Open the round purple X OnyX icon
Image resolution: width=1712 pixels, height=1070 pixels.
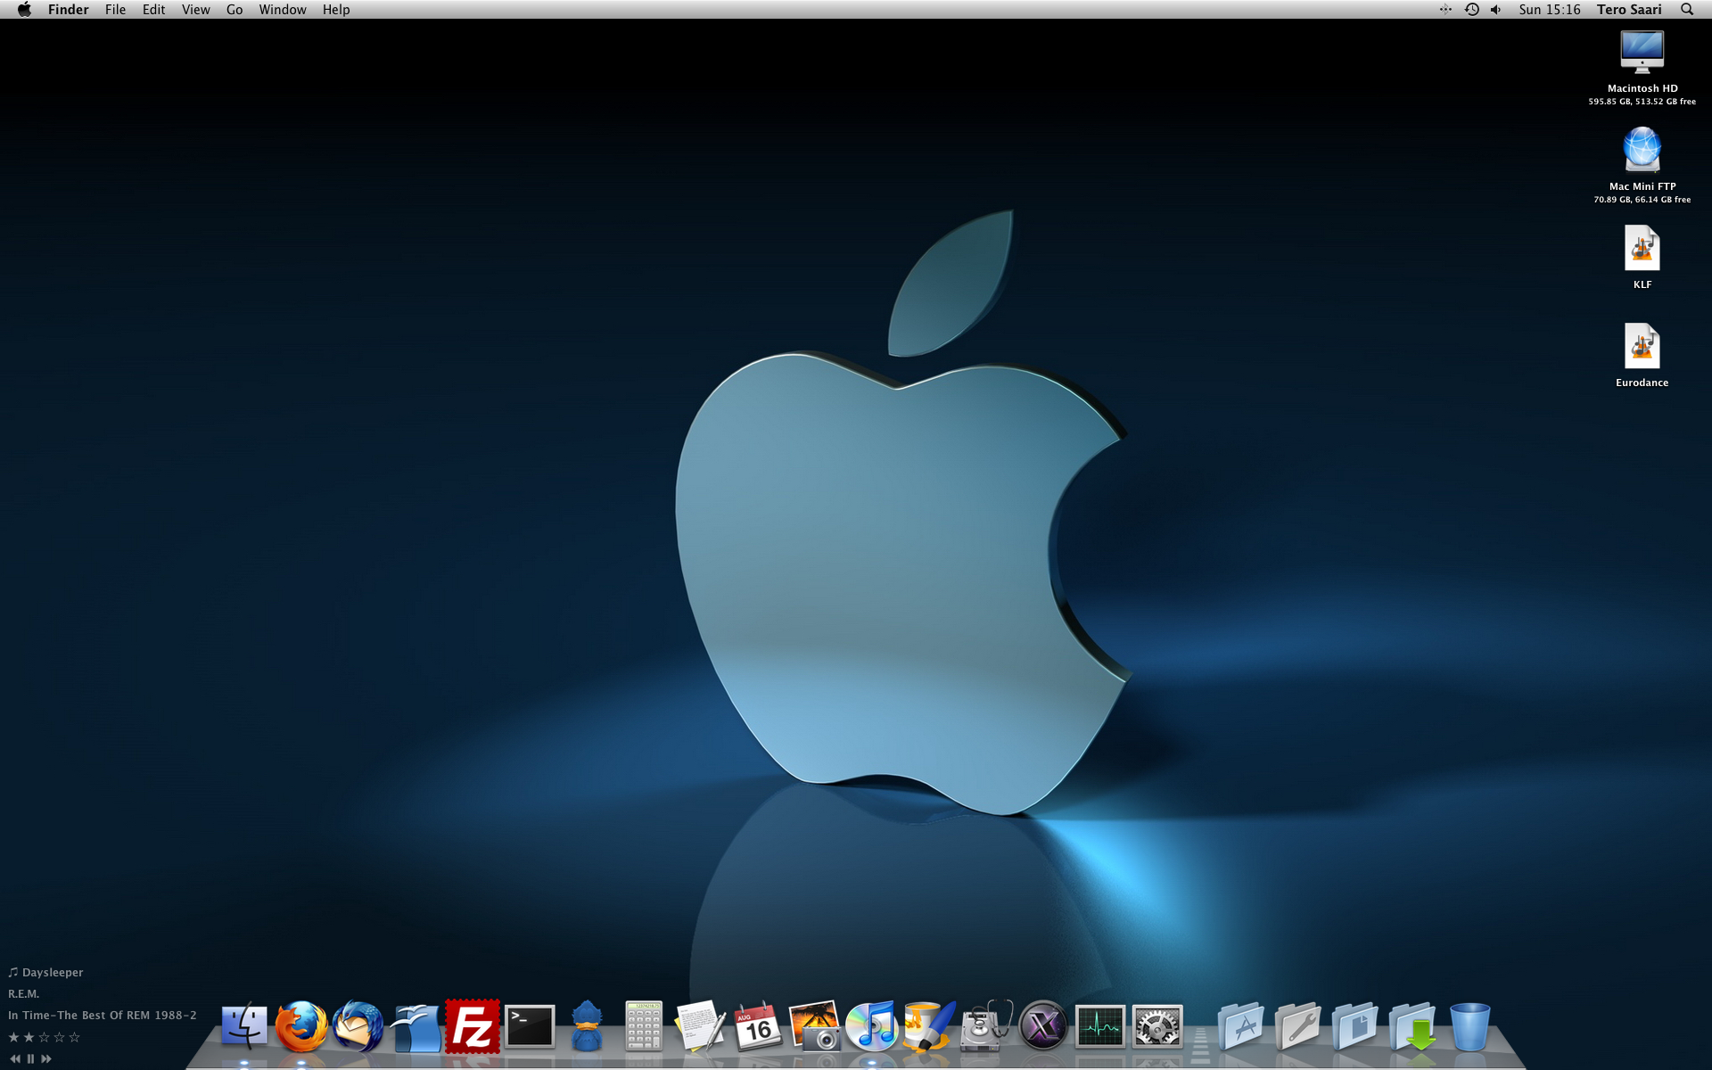(1043, 1025)
